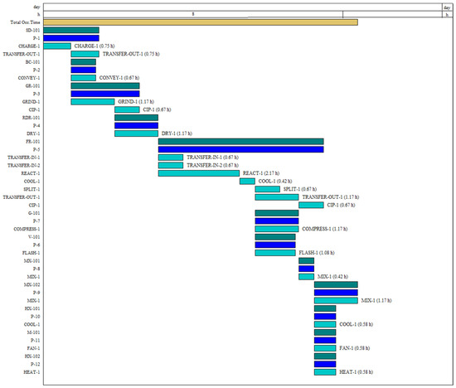This screenshot has height=388, width=456.
Task: Select the HEAT-1 operation bar
Action: click(x=325, y=372)
